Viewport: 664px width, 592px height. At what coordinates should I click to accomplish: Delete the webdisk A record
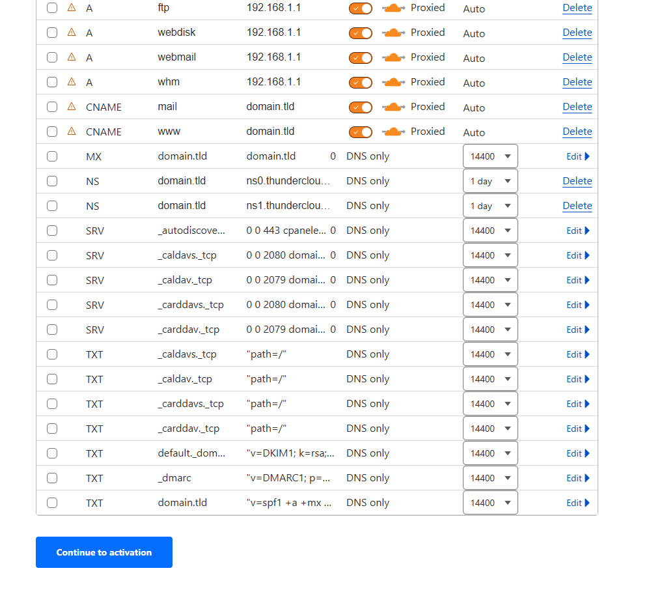click(x=577, y=33)
